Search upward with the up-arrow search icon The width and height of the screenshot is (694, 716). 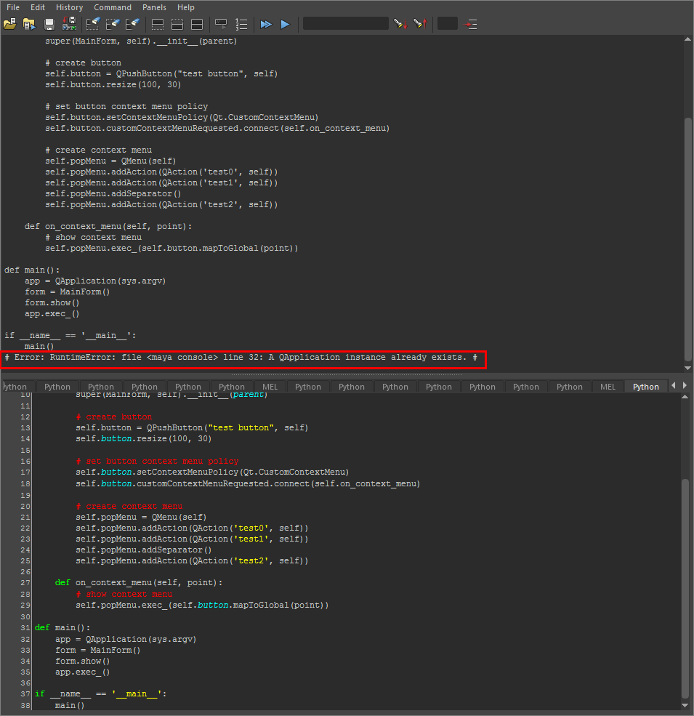pos(420,24)
